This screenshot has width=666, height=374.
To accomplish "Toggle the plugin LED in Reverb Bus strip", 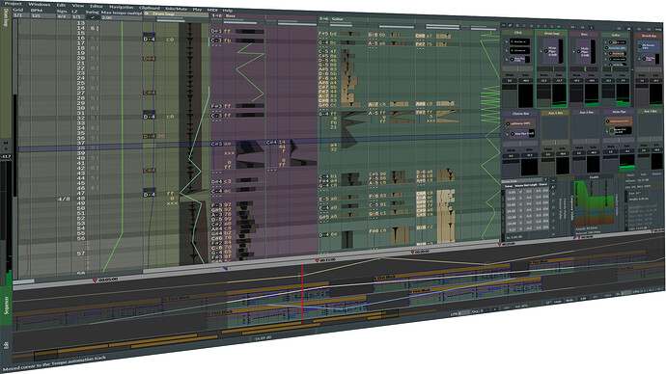I will click(640, 46).
